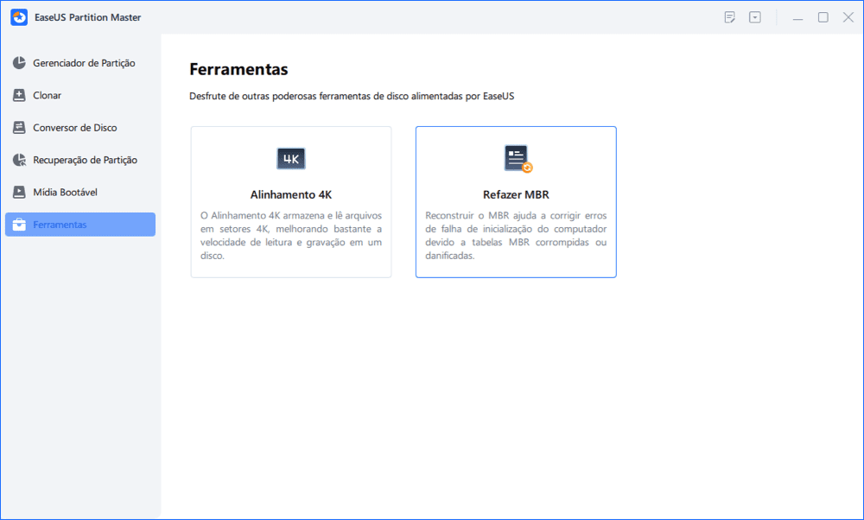Click the Recuperação de Partição icon
Viewport: 864px width, 520px height.
coord(19,160)
